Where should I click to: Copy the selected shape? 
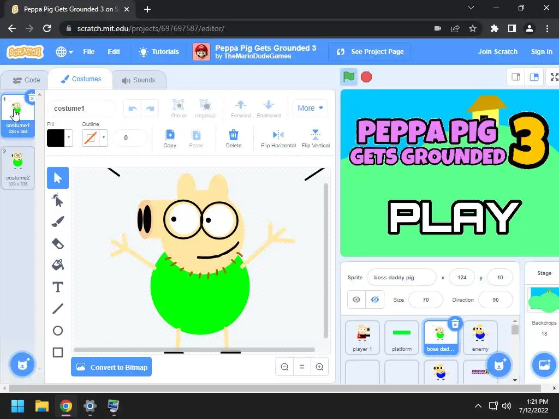[x=170, y=139]
